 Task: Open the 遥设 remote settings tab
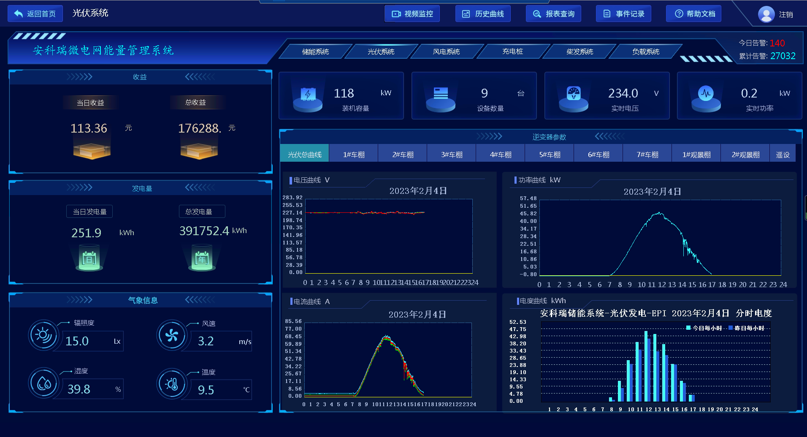pyautogui.click(x=783, y=155)
